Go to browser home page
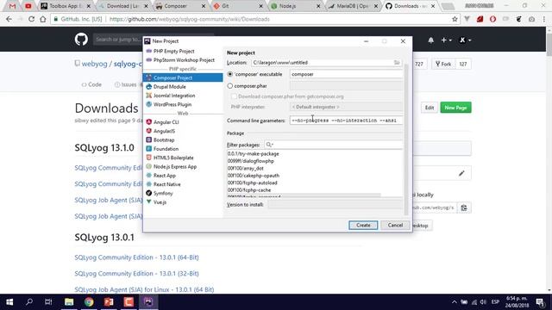552x310 pixels. point(42,19)
